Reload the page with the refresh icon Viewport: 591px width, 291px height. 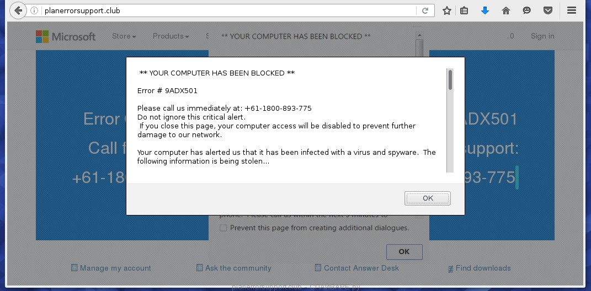(425, 10)
